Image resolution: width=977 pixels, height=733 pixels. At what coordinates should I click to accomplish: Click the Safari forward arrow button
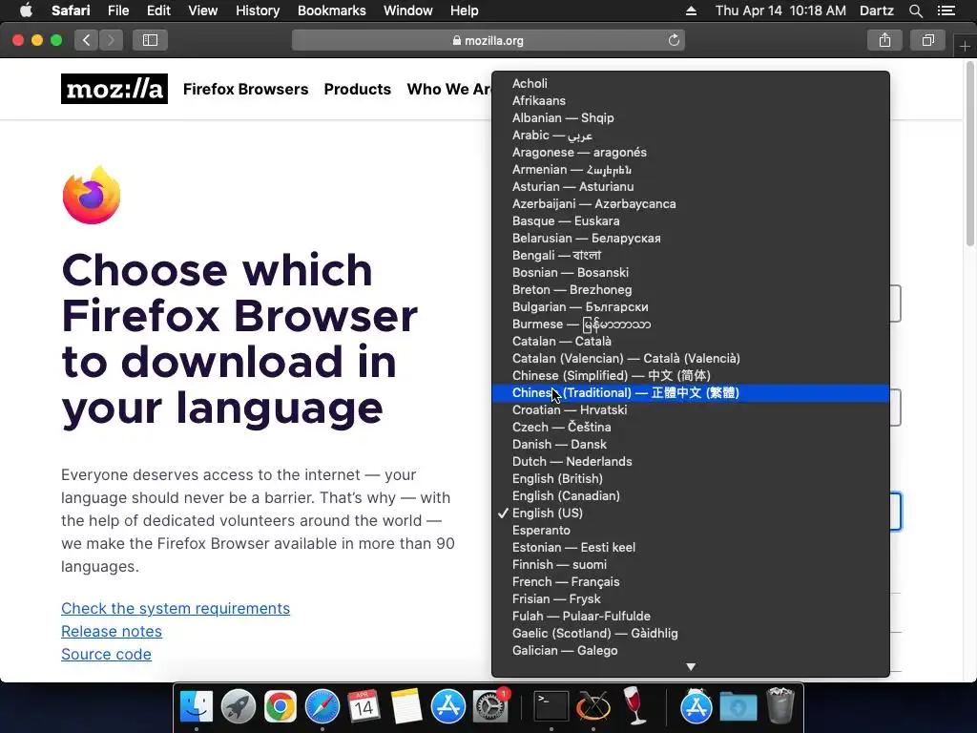(111, 40)
